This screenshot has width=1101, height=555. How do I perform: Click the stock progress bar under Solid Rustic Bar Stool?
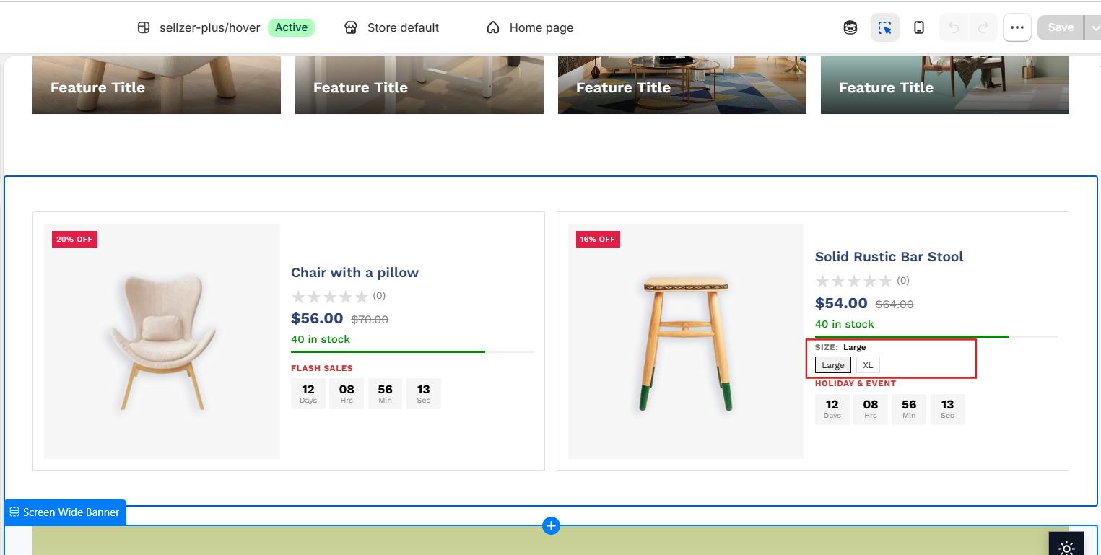click(x=936, y=336)
